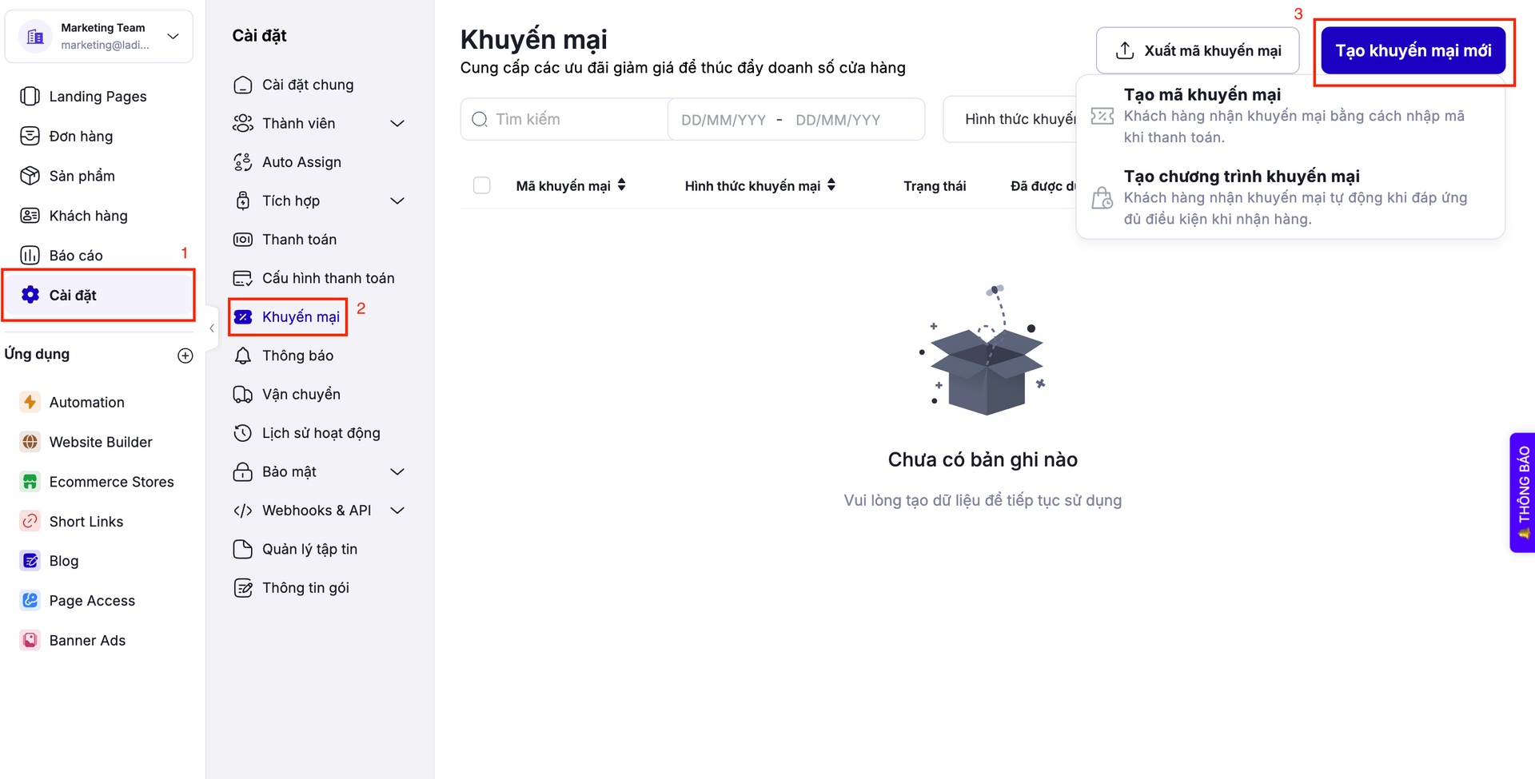Click the Banner Ads icon
Screen dimensions: 1535x779
(30, 640)
